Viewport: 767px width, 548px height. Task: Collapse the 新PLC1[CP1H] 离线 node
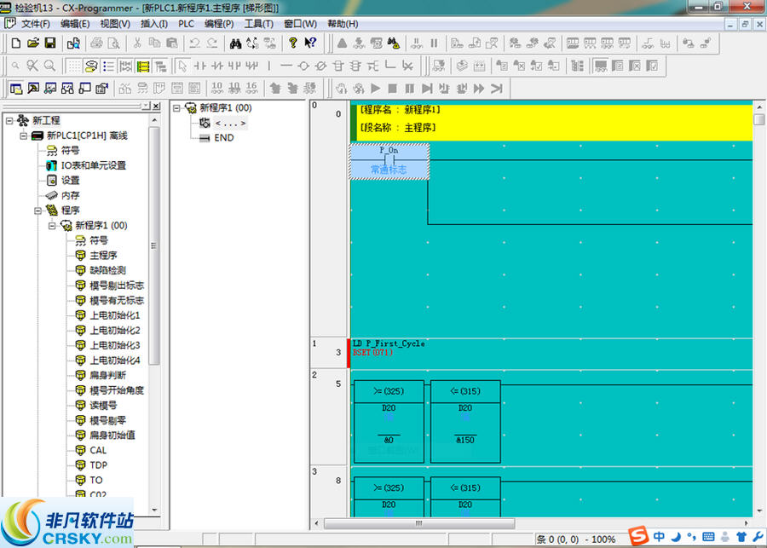coord(24,136)
